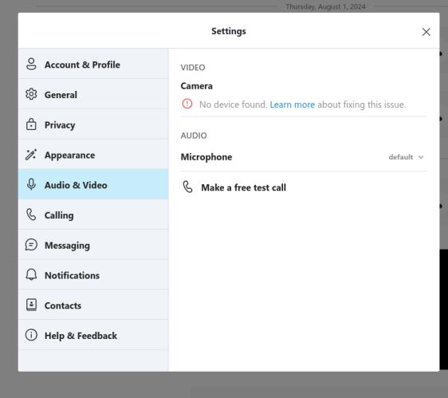Click the Audio & Video microphone icon

click(x=31, y=185)
